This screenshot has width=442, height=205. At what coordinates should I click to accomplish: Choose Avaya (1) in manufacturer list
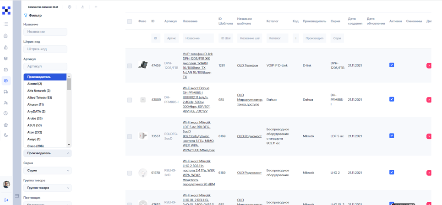pyautogui.click(x=45, y=139)
